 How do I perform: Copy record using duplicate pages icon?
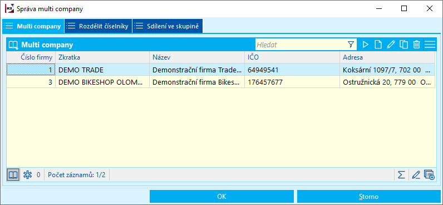[403, 45]
